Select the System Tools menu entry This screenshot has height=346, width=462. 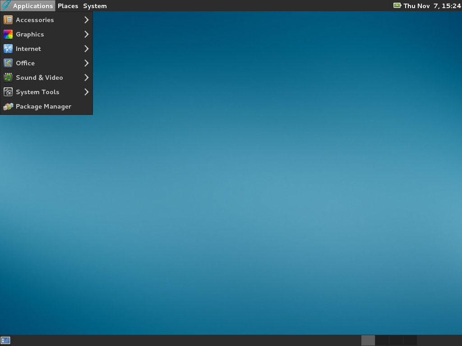pyautogui.click(x=46, y=92)
